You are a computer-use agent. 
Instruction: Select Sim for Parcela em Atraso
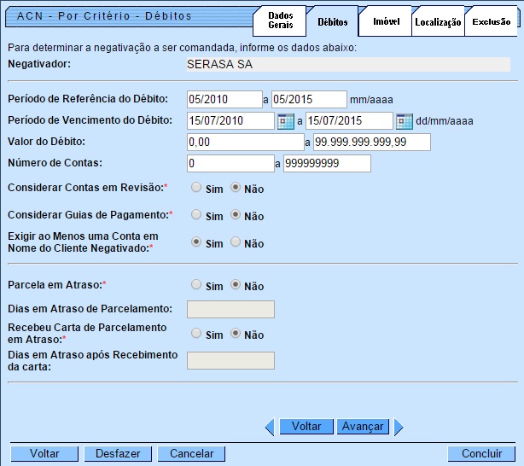pyautogui.click(x=197, y=285)
